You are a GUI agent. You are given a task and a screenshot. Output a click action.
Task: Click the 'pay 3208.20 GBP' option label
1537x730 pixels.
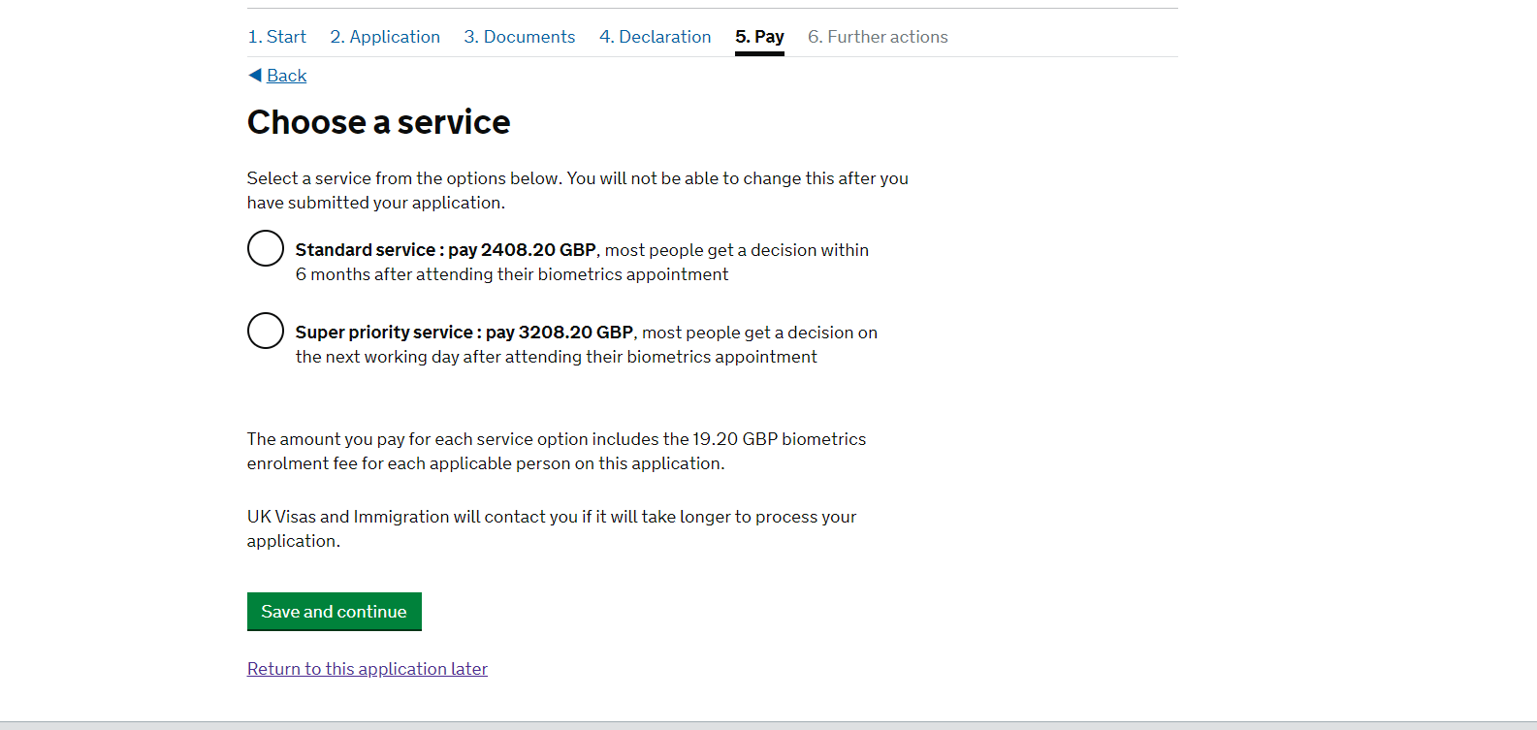pos(560,333)
